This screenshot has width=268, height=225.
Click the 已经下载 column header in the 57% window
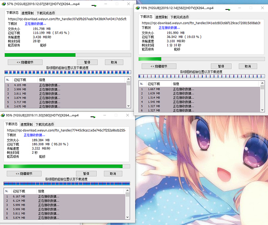coord(25,80)
